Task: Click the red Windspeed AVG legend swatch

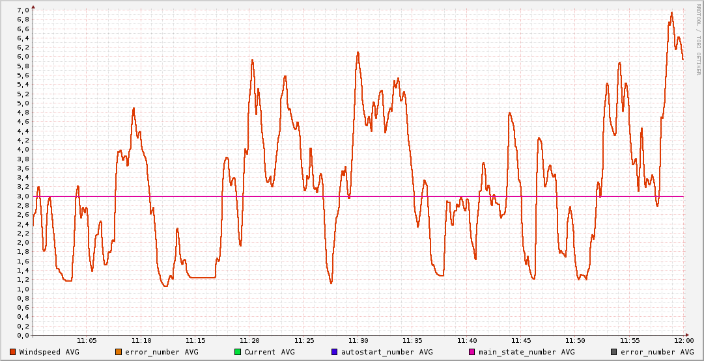Action: (x=13, y=352)
